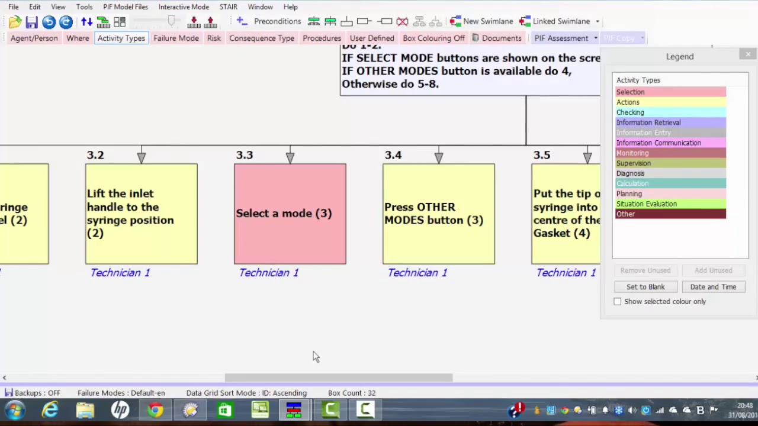758x426 pixels.
Task: Click the New Swimlane button
Action: click(481, 21)
